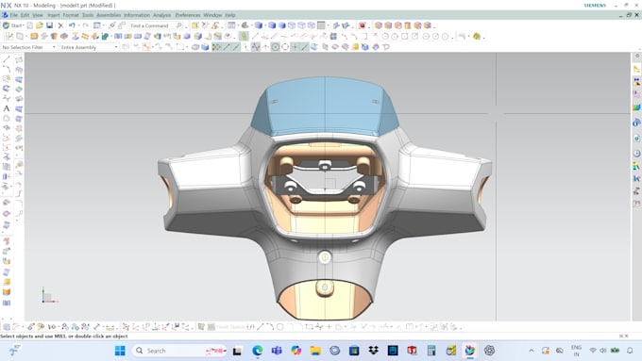This screenshot has height=361, width=642.
Task: Click the Record movie red icon
Action: pos(362,25)
